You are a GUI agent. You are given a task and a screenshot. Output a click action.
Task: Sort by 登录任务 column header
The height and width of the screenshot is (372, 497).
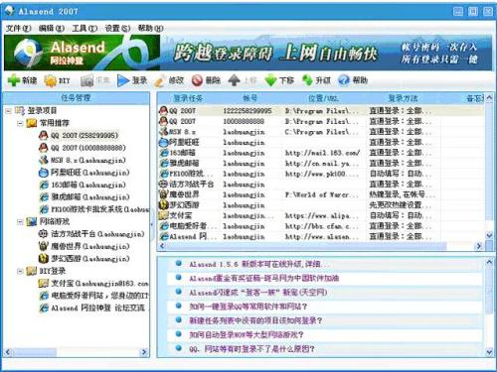pos(188,98)
